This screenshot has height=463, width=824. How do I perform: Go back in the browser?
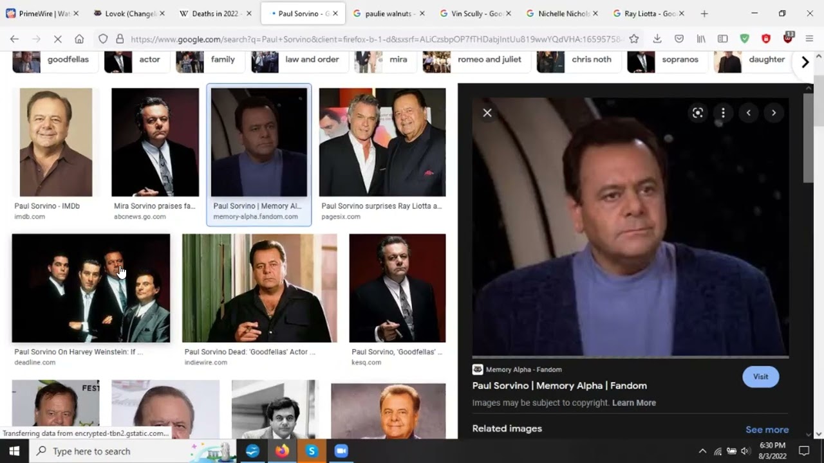click(x=15, y=39)
